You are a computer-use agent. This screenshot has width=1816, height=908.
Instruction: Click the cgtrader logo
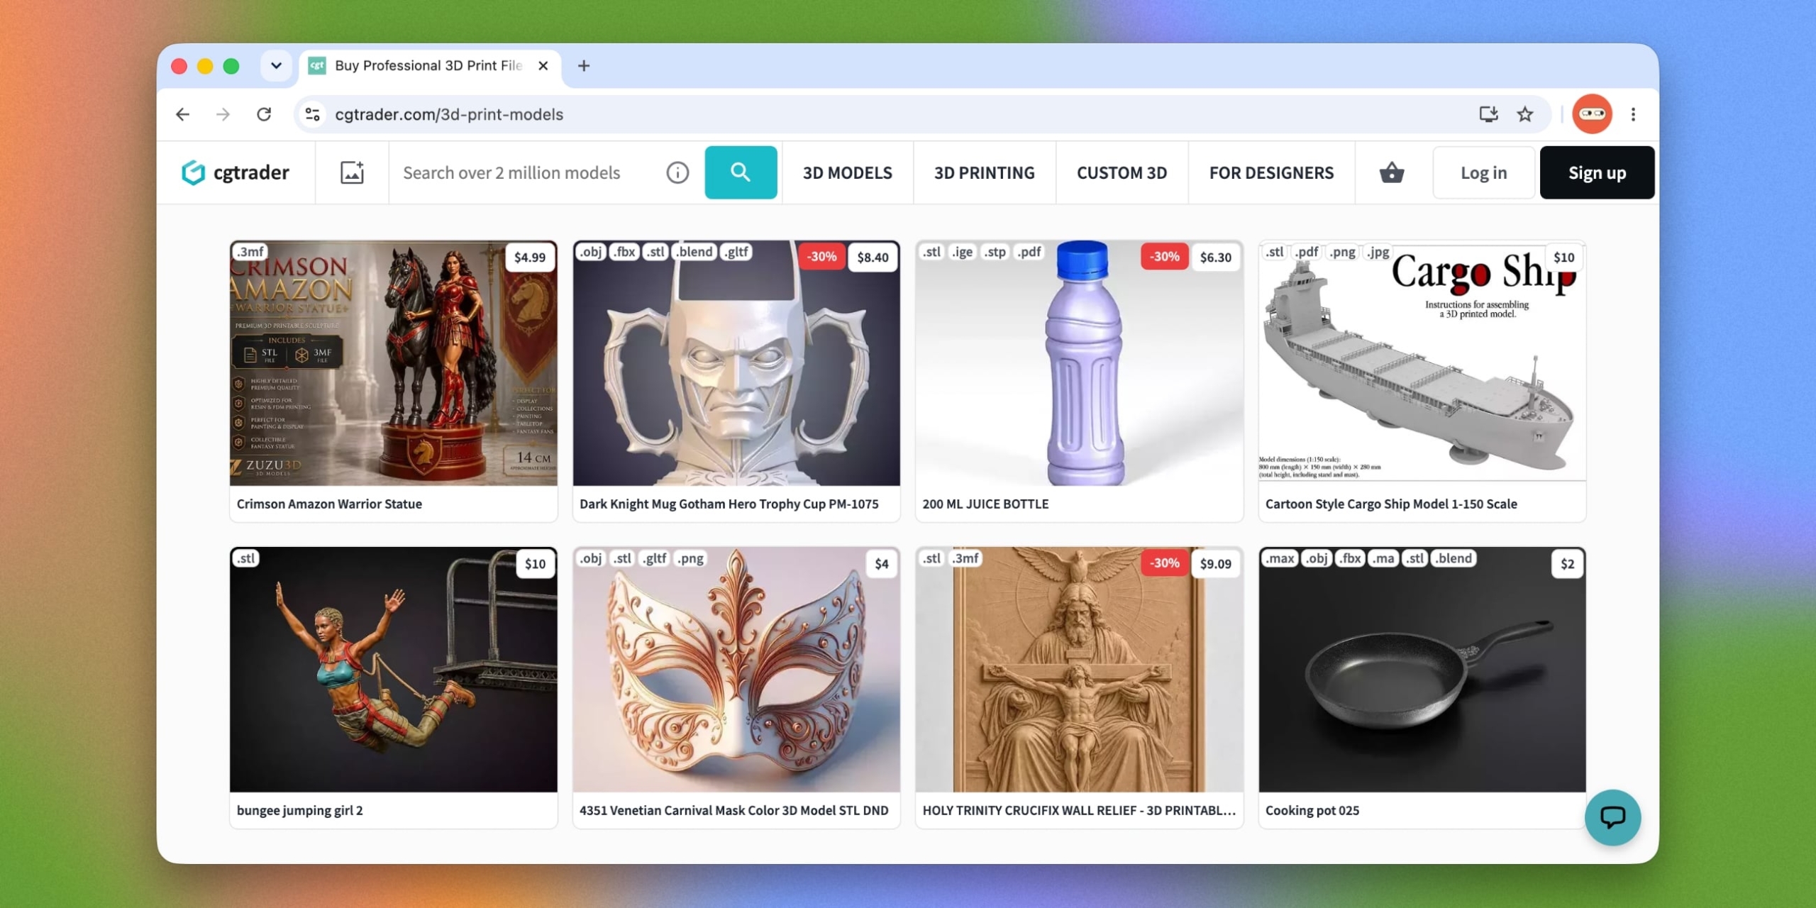coord(236,172)
